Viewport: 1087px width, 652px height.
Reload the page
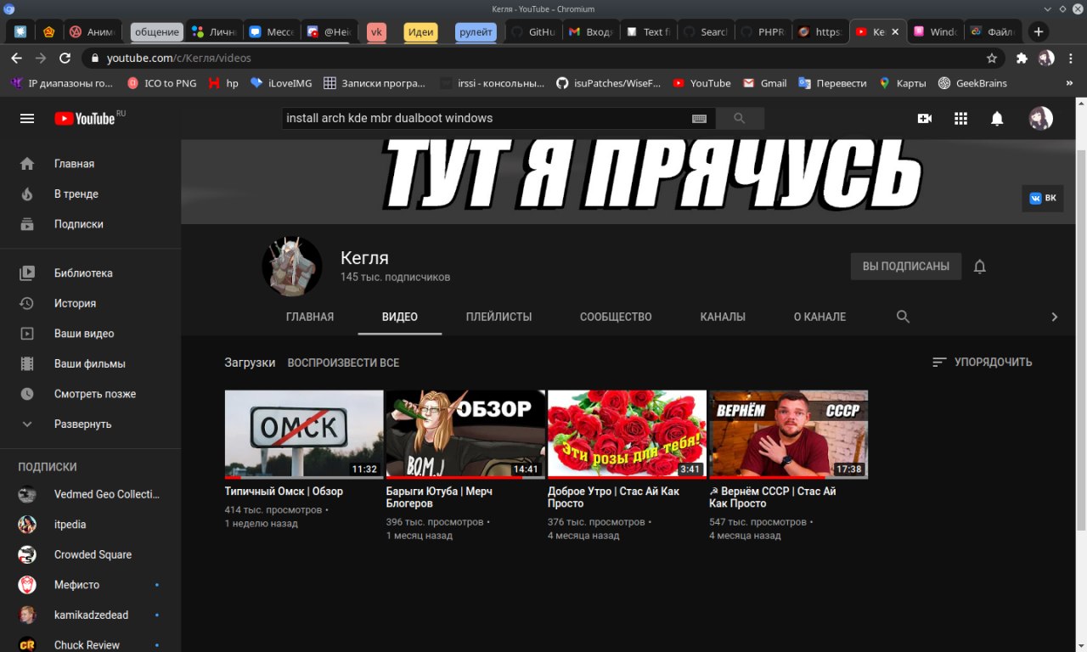(65, 58)
